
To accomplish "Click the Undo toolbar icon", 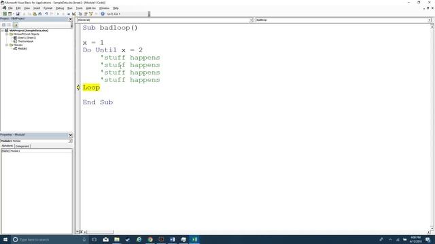I will 46,14.
